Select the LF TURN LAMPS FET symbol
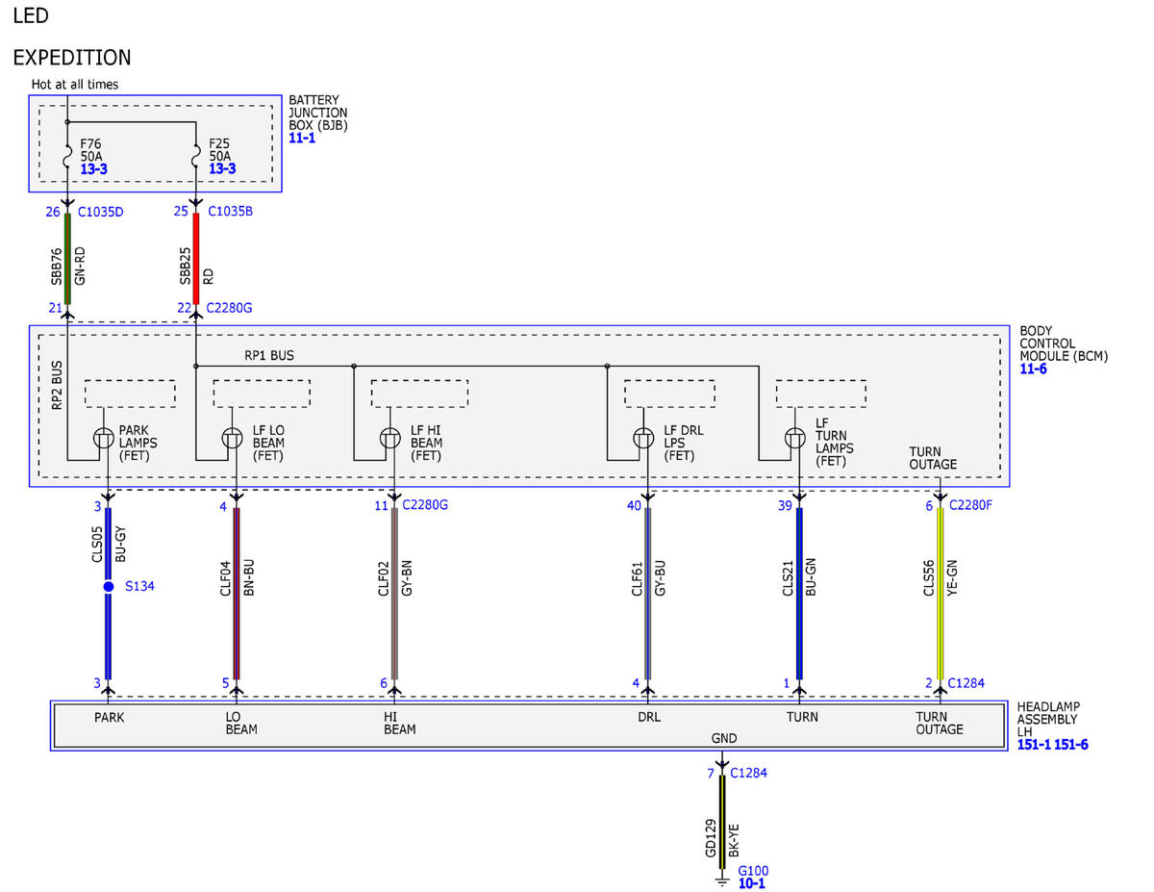This screenshot has height=892, width=1154. point(794,438)
